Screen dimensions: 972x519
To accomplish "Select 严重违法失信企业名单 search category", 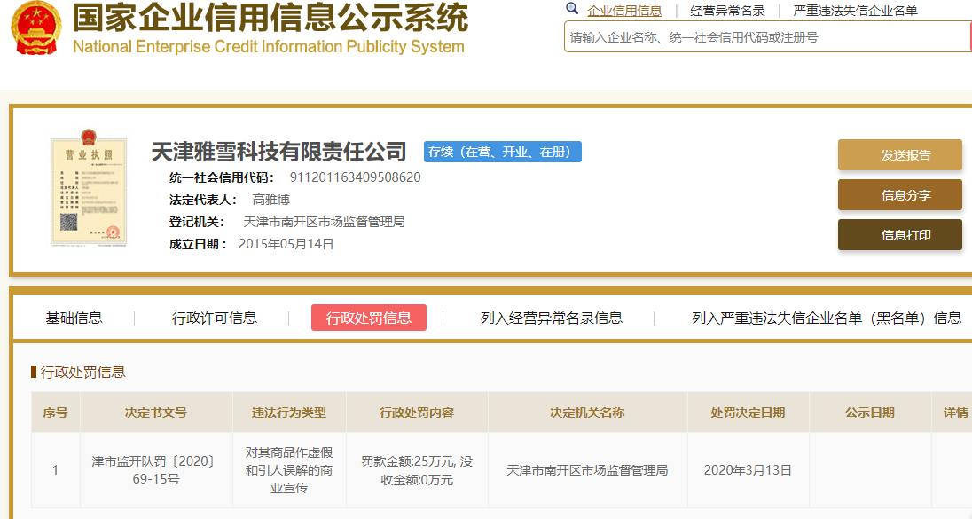I will coord(855,11).
